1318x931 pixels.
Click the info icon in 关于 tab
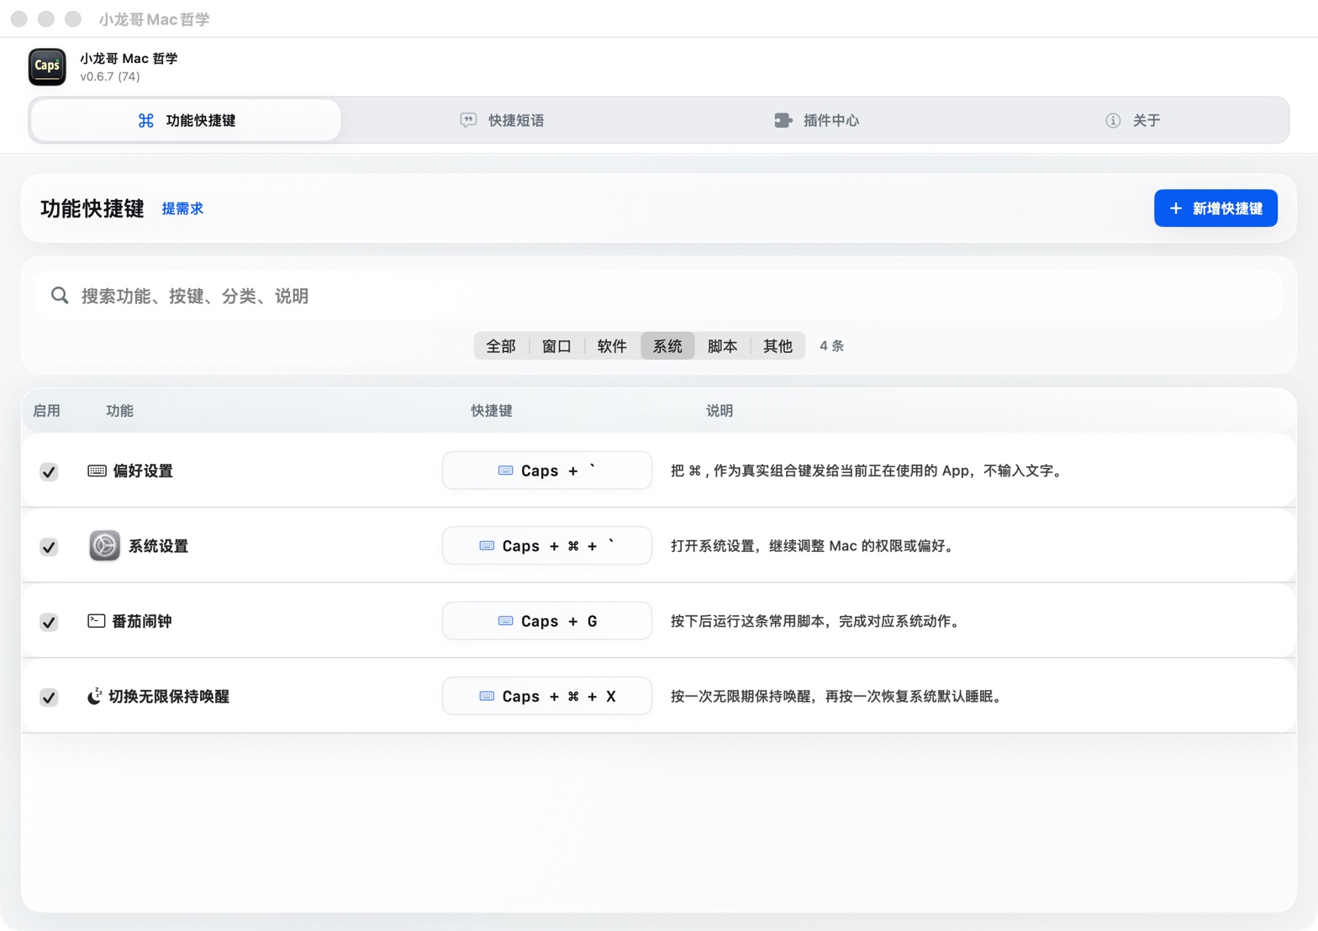pos(1113,121)
